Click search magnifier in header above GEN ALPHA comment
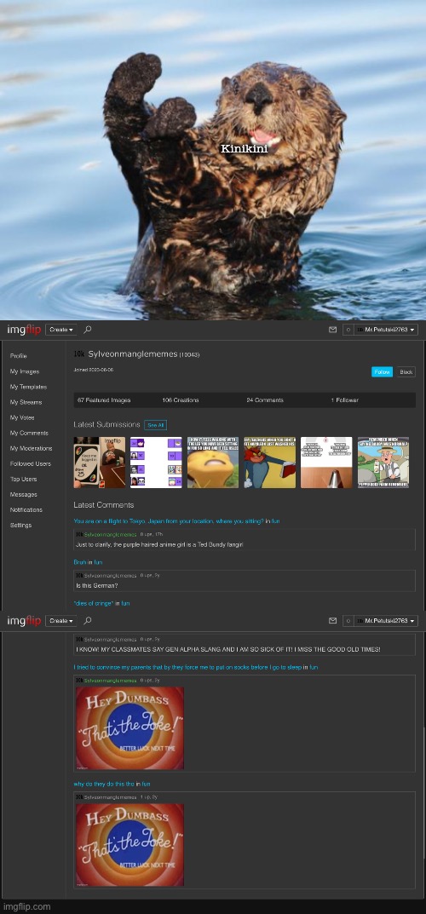 click(88, 621)
